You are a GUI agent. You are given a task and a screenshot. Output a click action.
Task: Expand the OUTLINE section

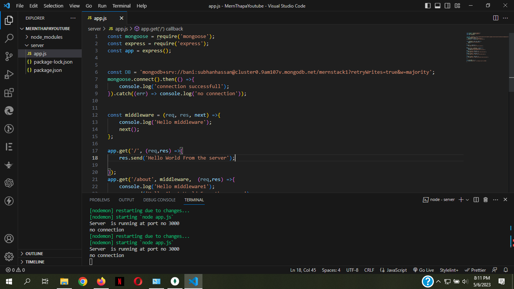[34, 254]
